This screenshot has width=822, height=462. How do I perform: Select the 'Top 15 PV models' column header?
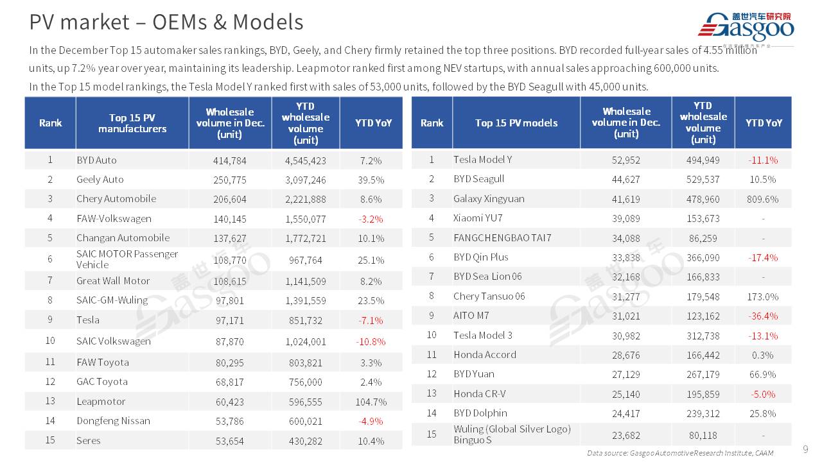pyautogui.click(x=516, y=123)
